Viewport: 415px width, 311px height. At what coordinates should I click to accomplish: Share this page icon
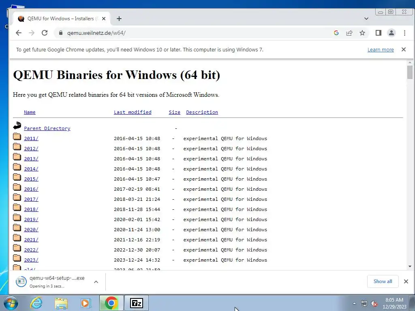coord(349,33)
